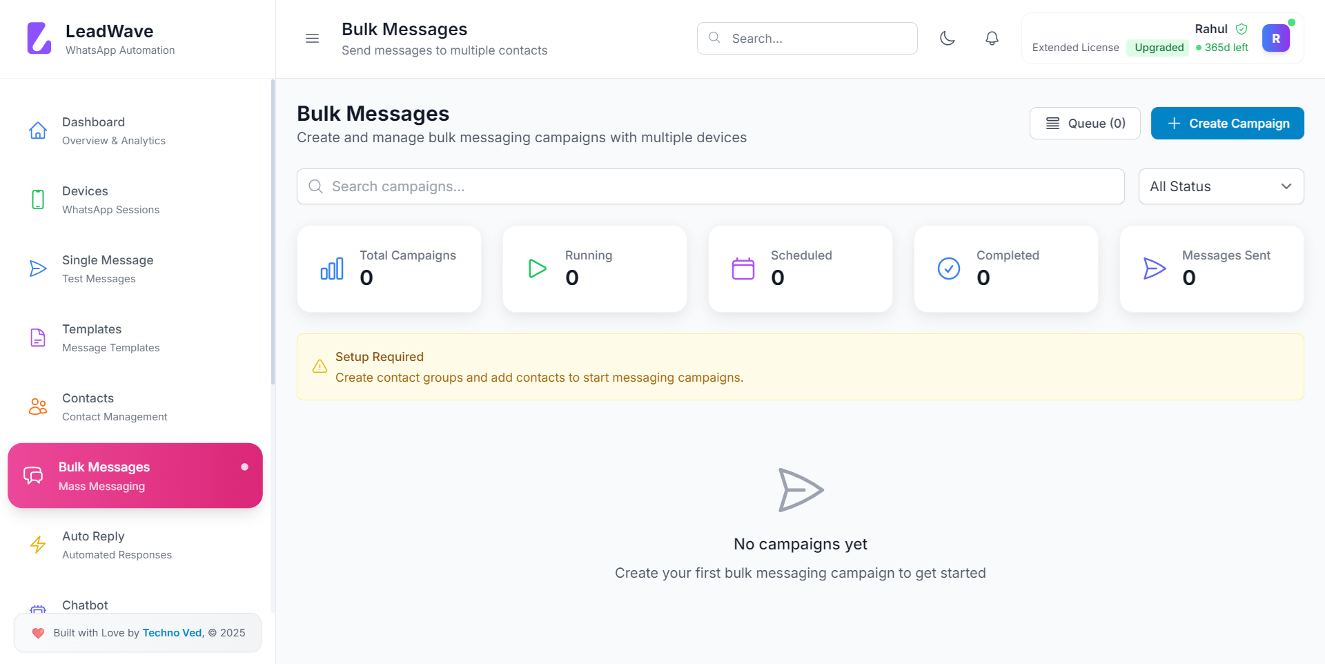Click the LeadWave logo
Screen dimensions: 1325x664
[39, 37]
